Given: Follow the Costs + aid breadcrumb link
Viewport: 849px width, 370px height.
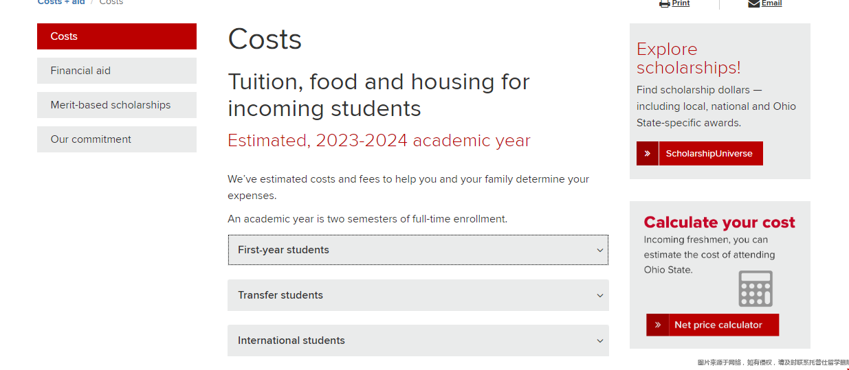Looking at the screenshot, I should 61,3.
